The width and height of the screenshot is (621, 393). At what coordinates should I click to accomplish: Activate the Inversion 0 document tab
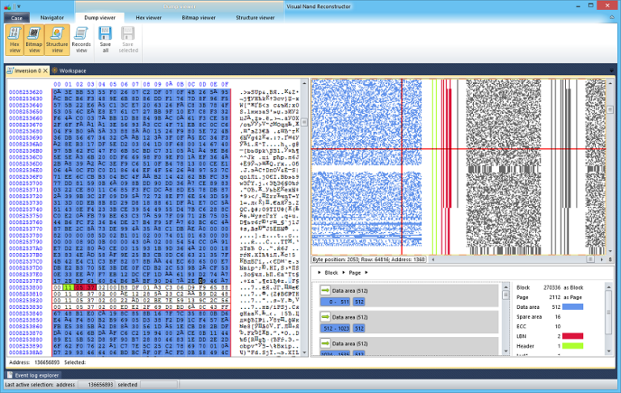pyautogui.click(x=27, y=70)
